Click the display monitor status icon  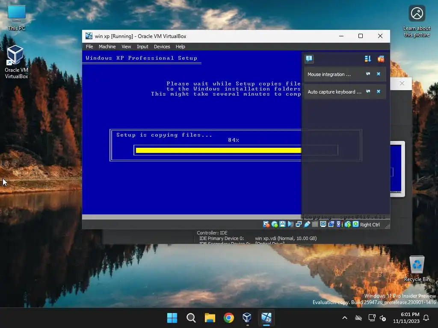point(323,224)
